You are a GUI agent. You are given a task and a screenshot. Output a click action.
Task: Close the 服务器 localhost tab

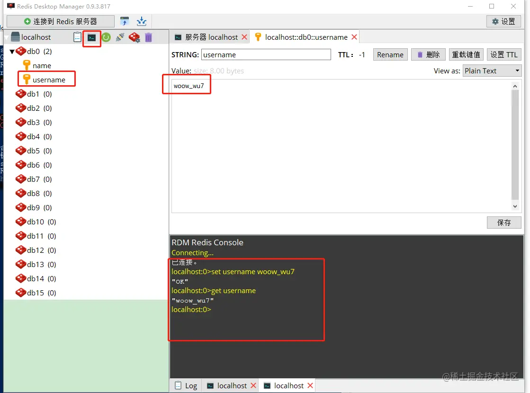click(x=244, y=37)
